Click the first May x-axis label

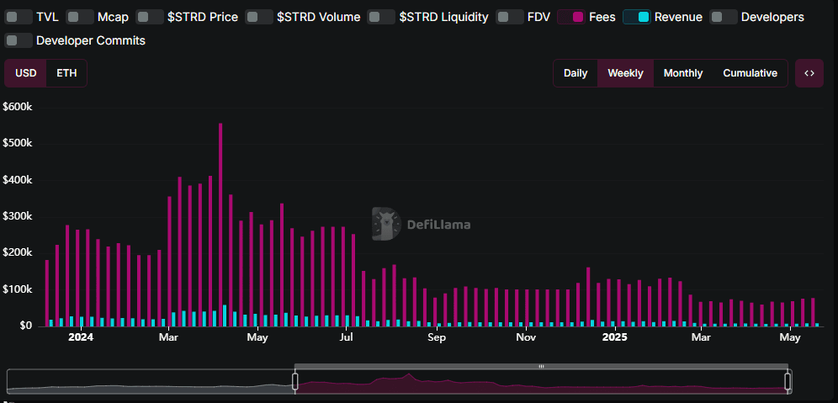coord(257,337)
